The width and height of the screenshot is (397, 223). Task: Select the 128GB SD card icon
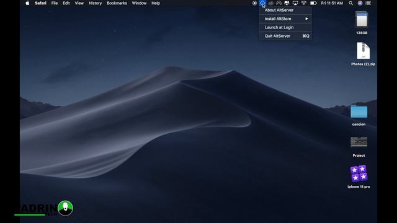pyautogui.click(x=362, y=19)
